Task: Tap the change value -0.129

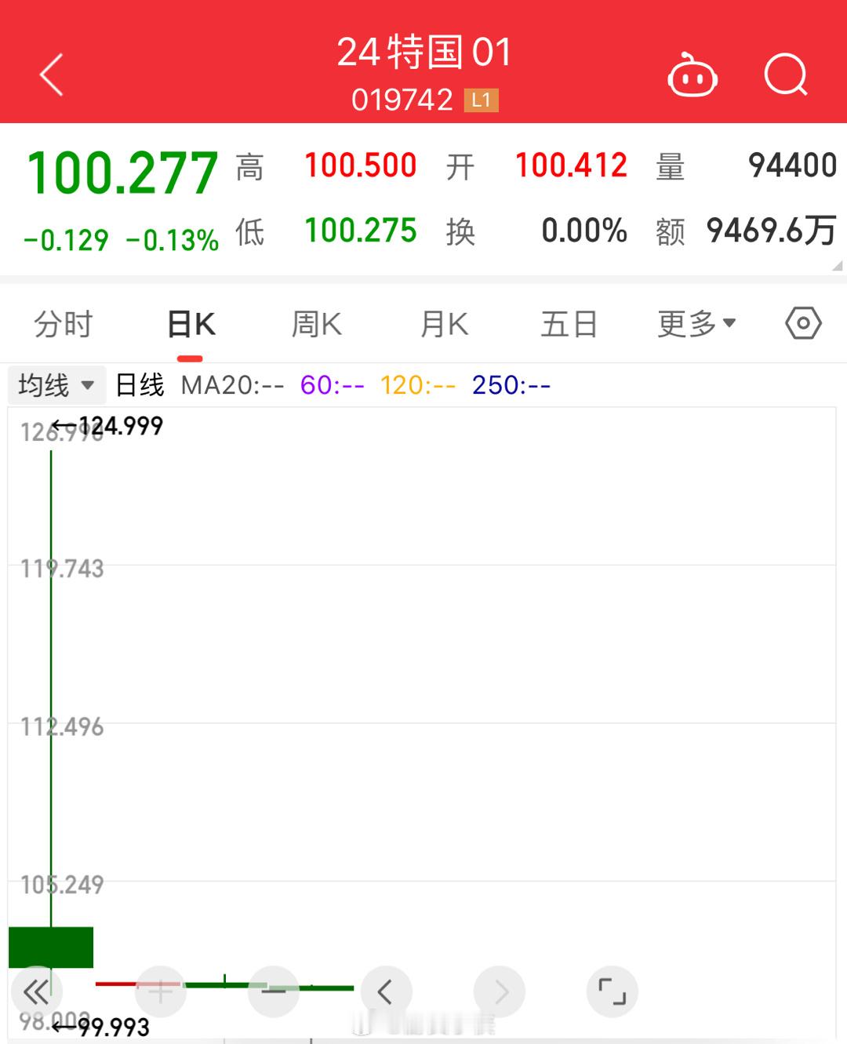Action: point(66,239)
